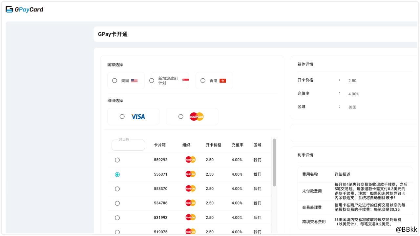Select the VISA organization radio button

click(122, 117)
